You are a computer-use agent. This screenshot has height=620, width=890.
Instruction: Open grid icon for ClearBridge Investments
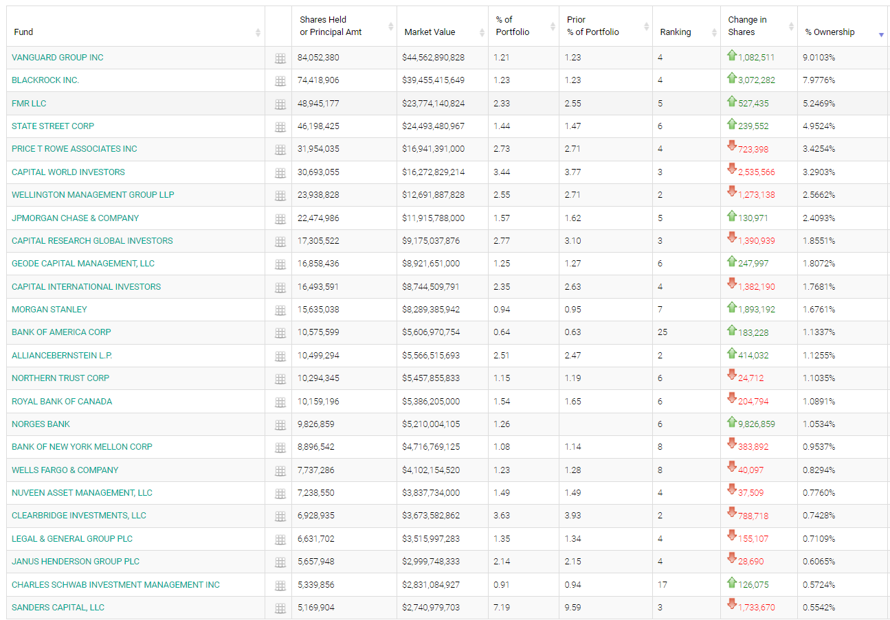pyautogui.click(x=280, y=517)
